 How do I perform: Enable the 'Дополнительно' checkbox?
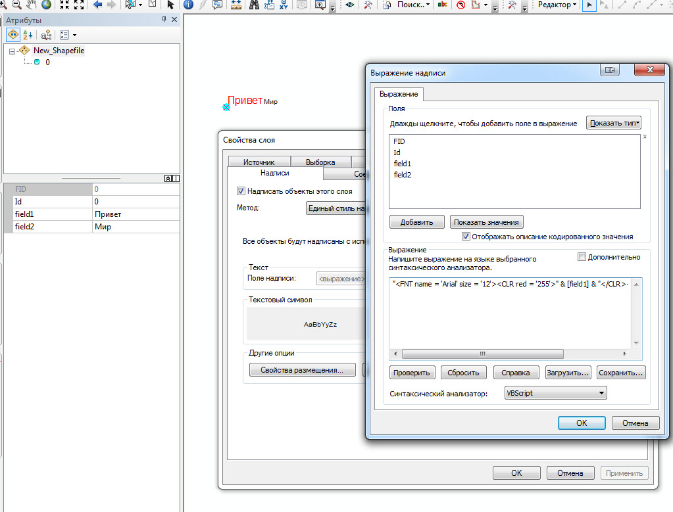point(582,257)
